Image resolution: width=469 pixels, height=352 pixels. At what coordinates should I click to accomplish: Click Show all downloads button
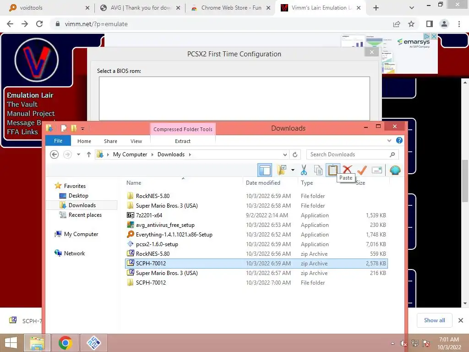pos(434,320)
